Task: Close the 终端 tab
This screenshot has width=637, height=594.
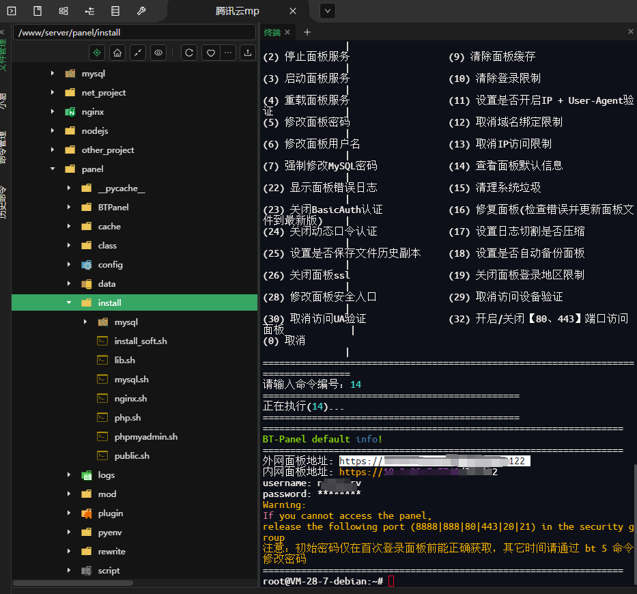Action: point(287,32)
